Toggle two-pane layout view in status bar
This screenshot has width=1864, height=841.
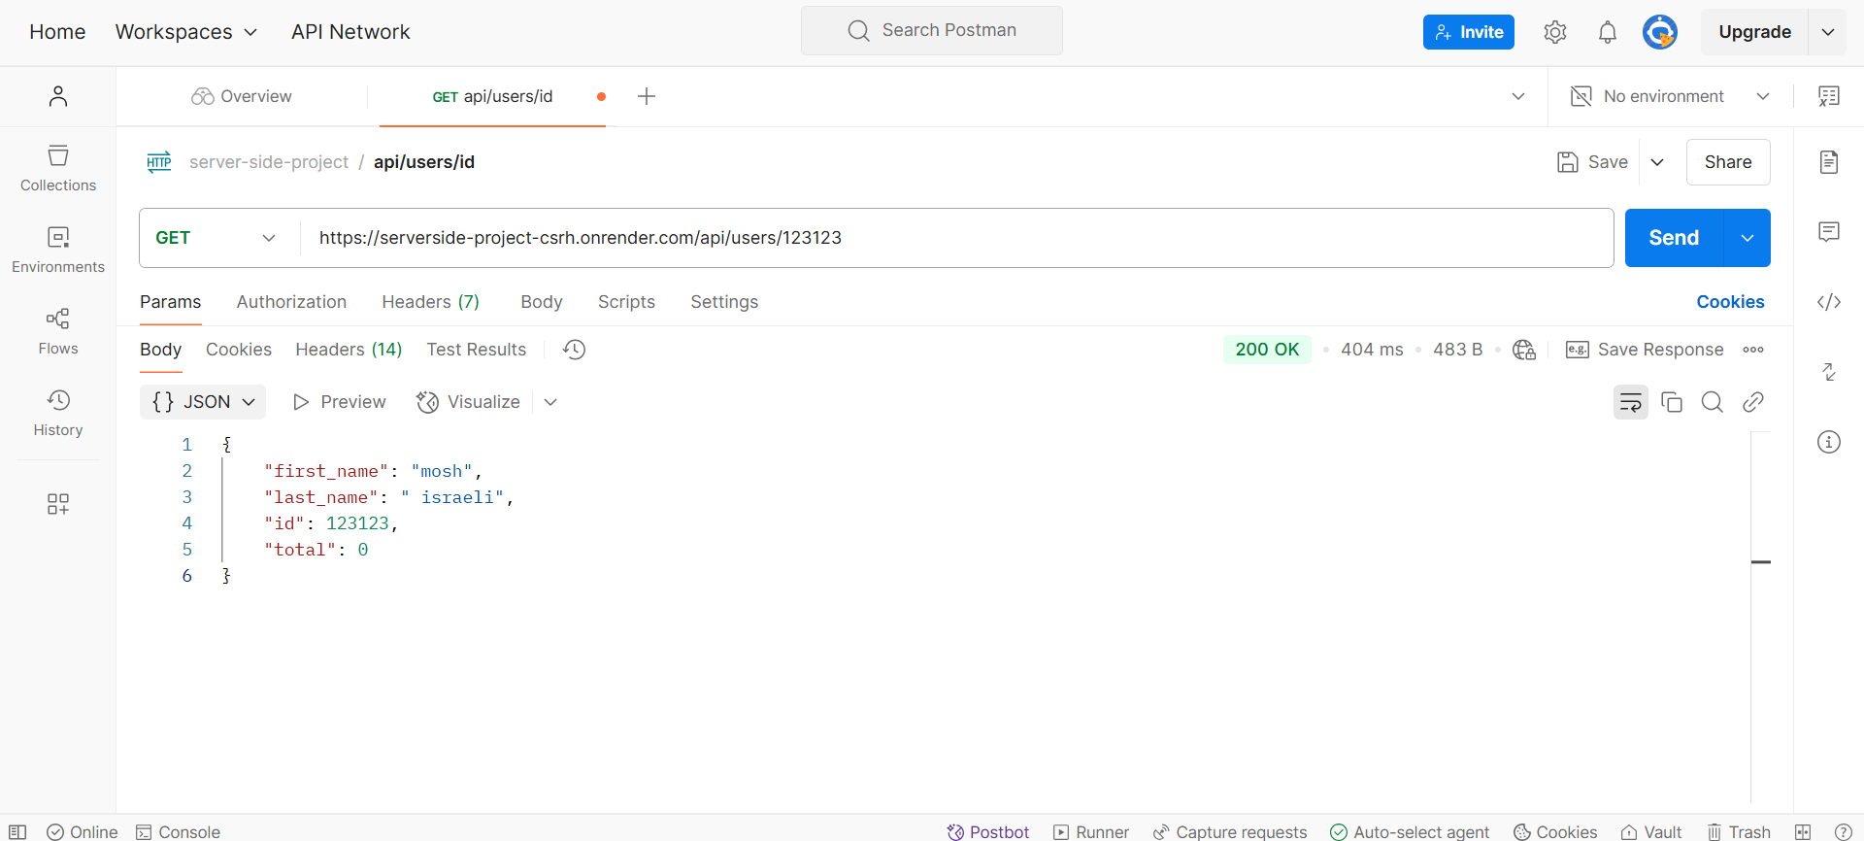click(1803, 831)
